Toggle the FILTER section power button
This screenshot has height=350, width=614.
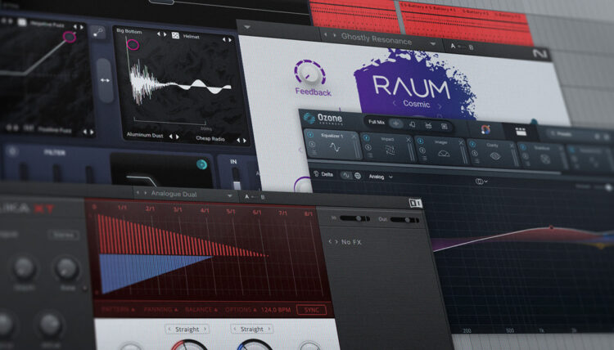tap(12, 151)
